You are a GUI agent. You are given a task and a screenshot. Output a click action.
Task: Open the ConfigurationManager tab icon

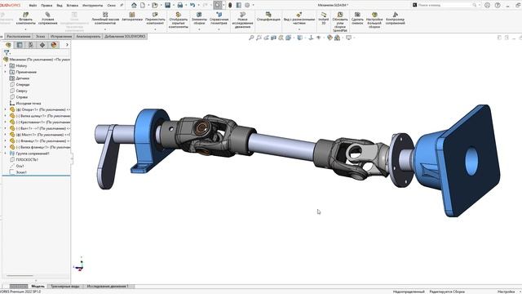coord(31,45)
